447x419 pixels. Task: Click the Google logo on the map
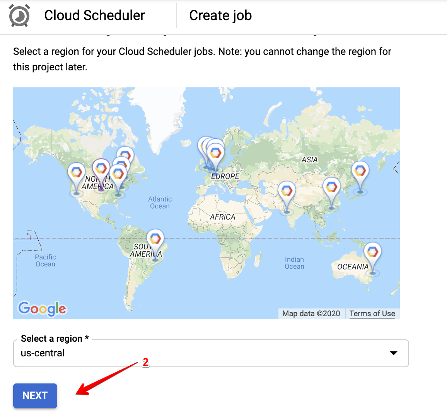click(x=42, y=308)
